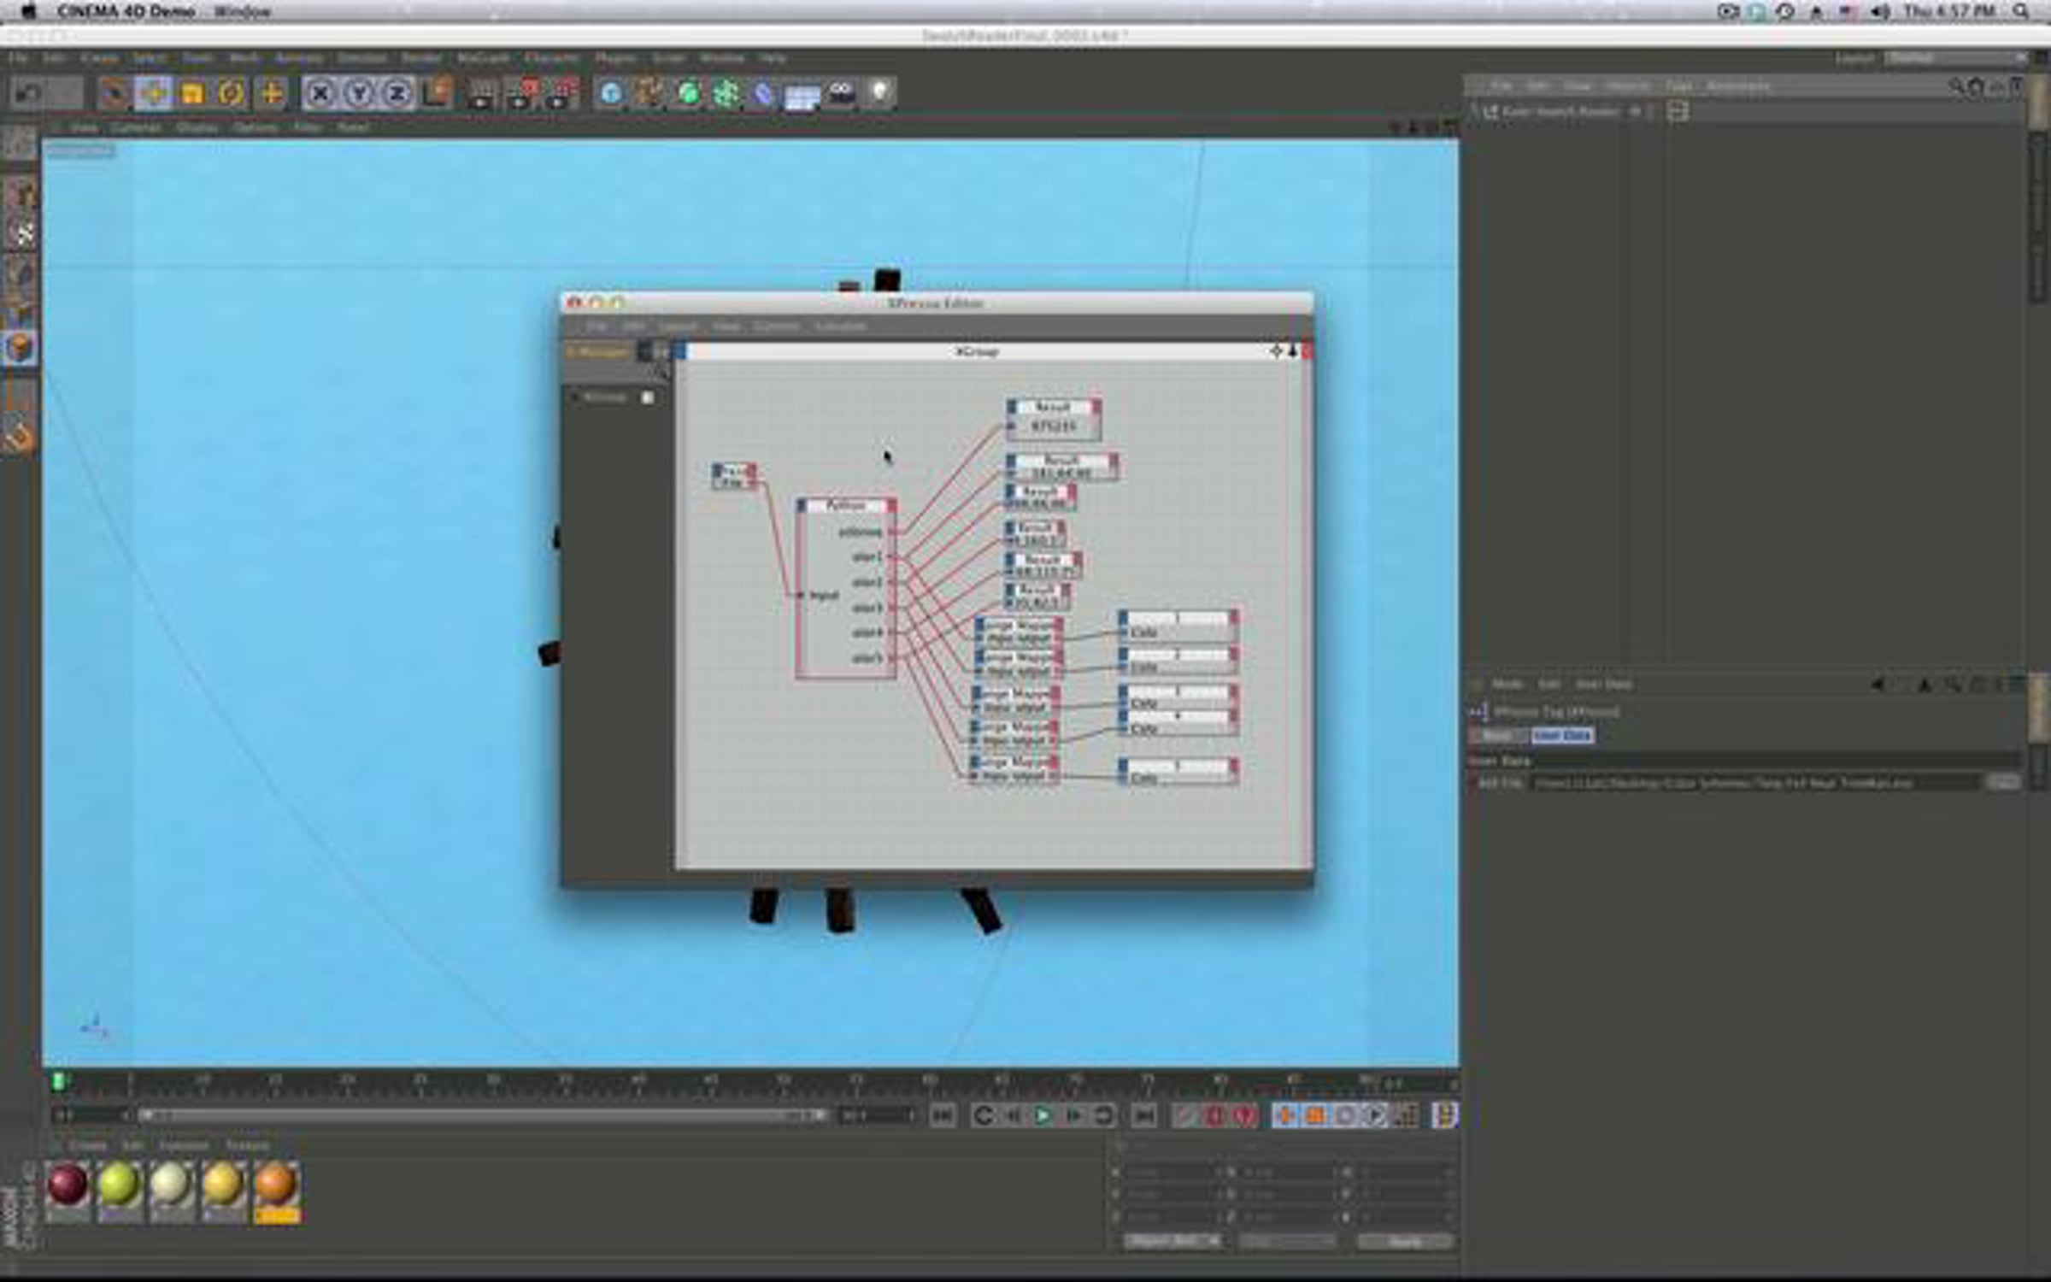
Task: Click the ASE File path field
Action: point(1755,782)
